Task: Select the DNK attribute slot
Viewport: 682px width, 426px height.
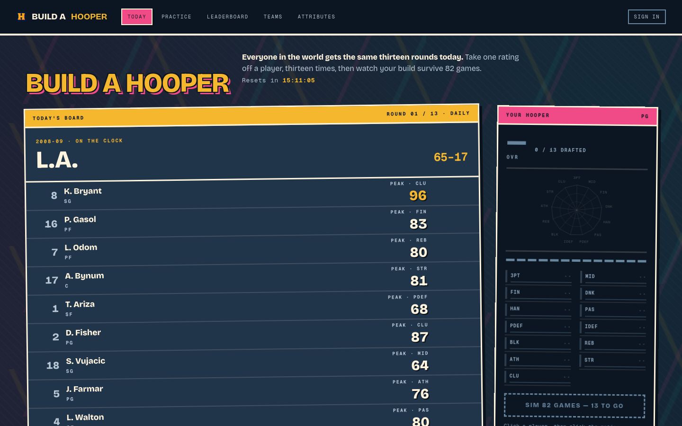Action: pos(613,294)
